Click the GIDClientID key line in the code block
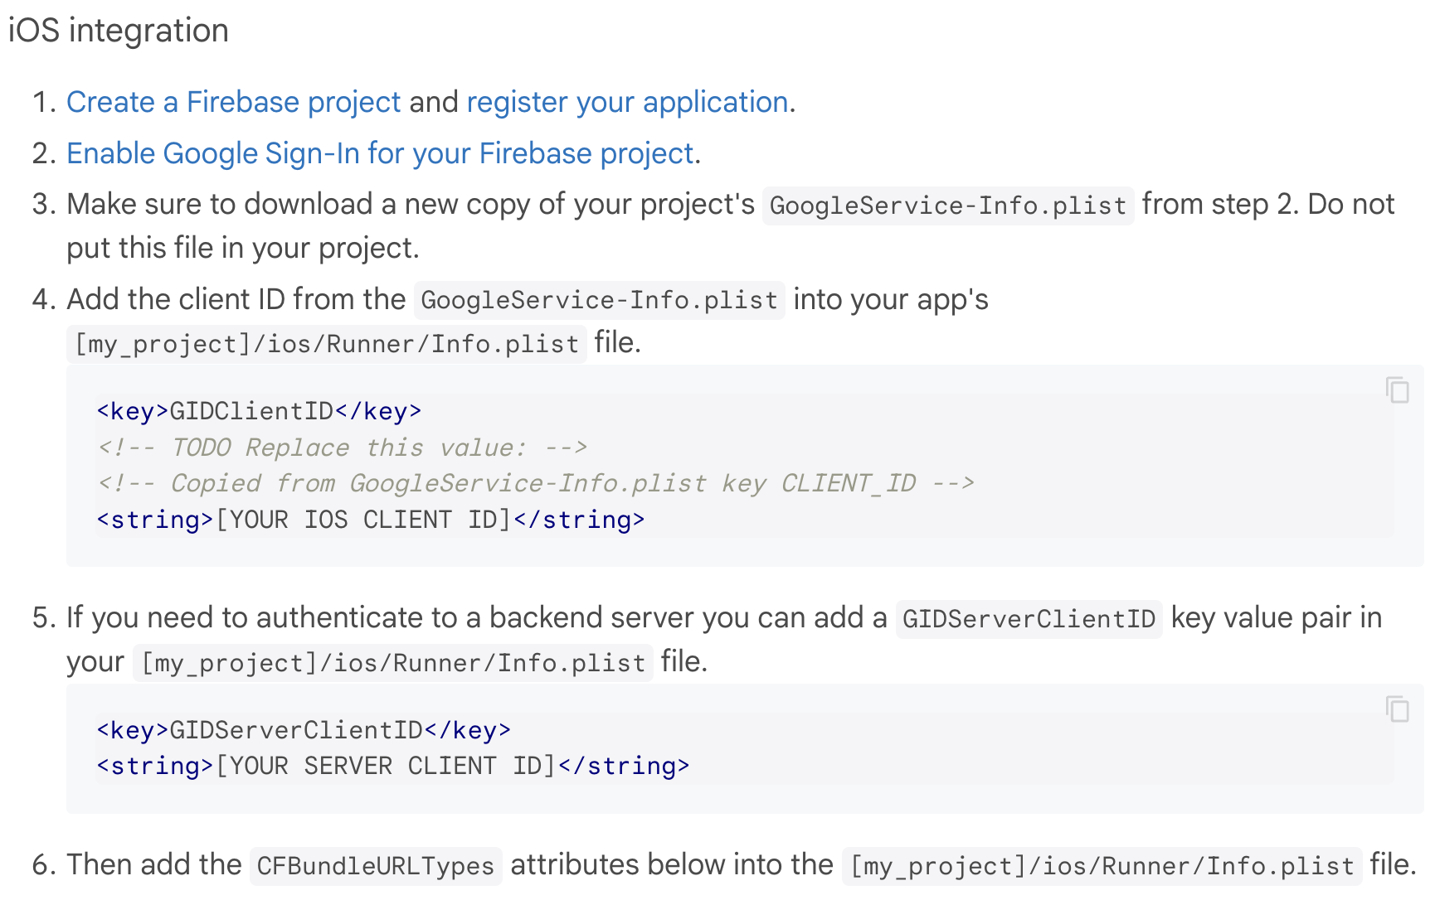Viewport: 1435px width, 900px height. pyautogui.click(x=258, y=409)
